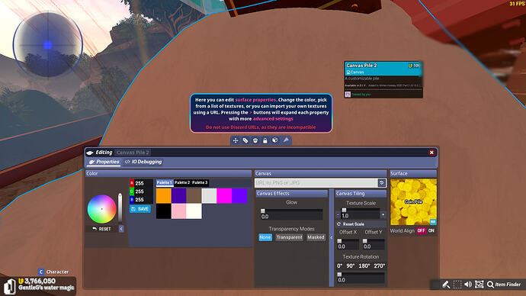Screen dimensions: 526x296
Task: Set transparency mode to Transparent
Action: [x=289, y=237]
